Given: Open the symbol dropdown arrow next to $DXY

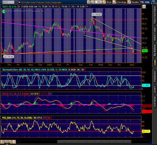Looking at the screenshot, I should [16, 2].
